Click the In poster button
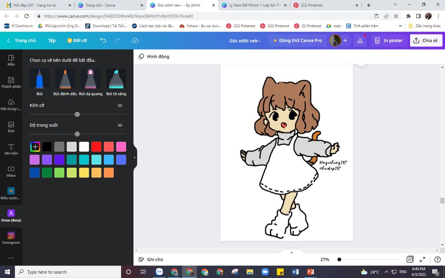Image resolution: width=445 pixels, height=278 pixels. coord(389,40)
